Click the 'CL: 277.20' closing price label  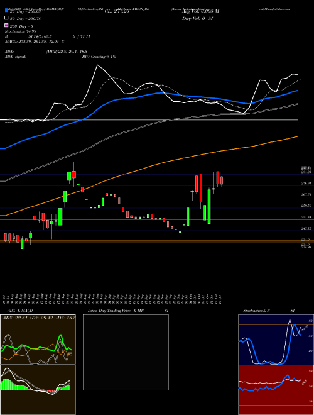click(x=117, y=11)
